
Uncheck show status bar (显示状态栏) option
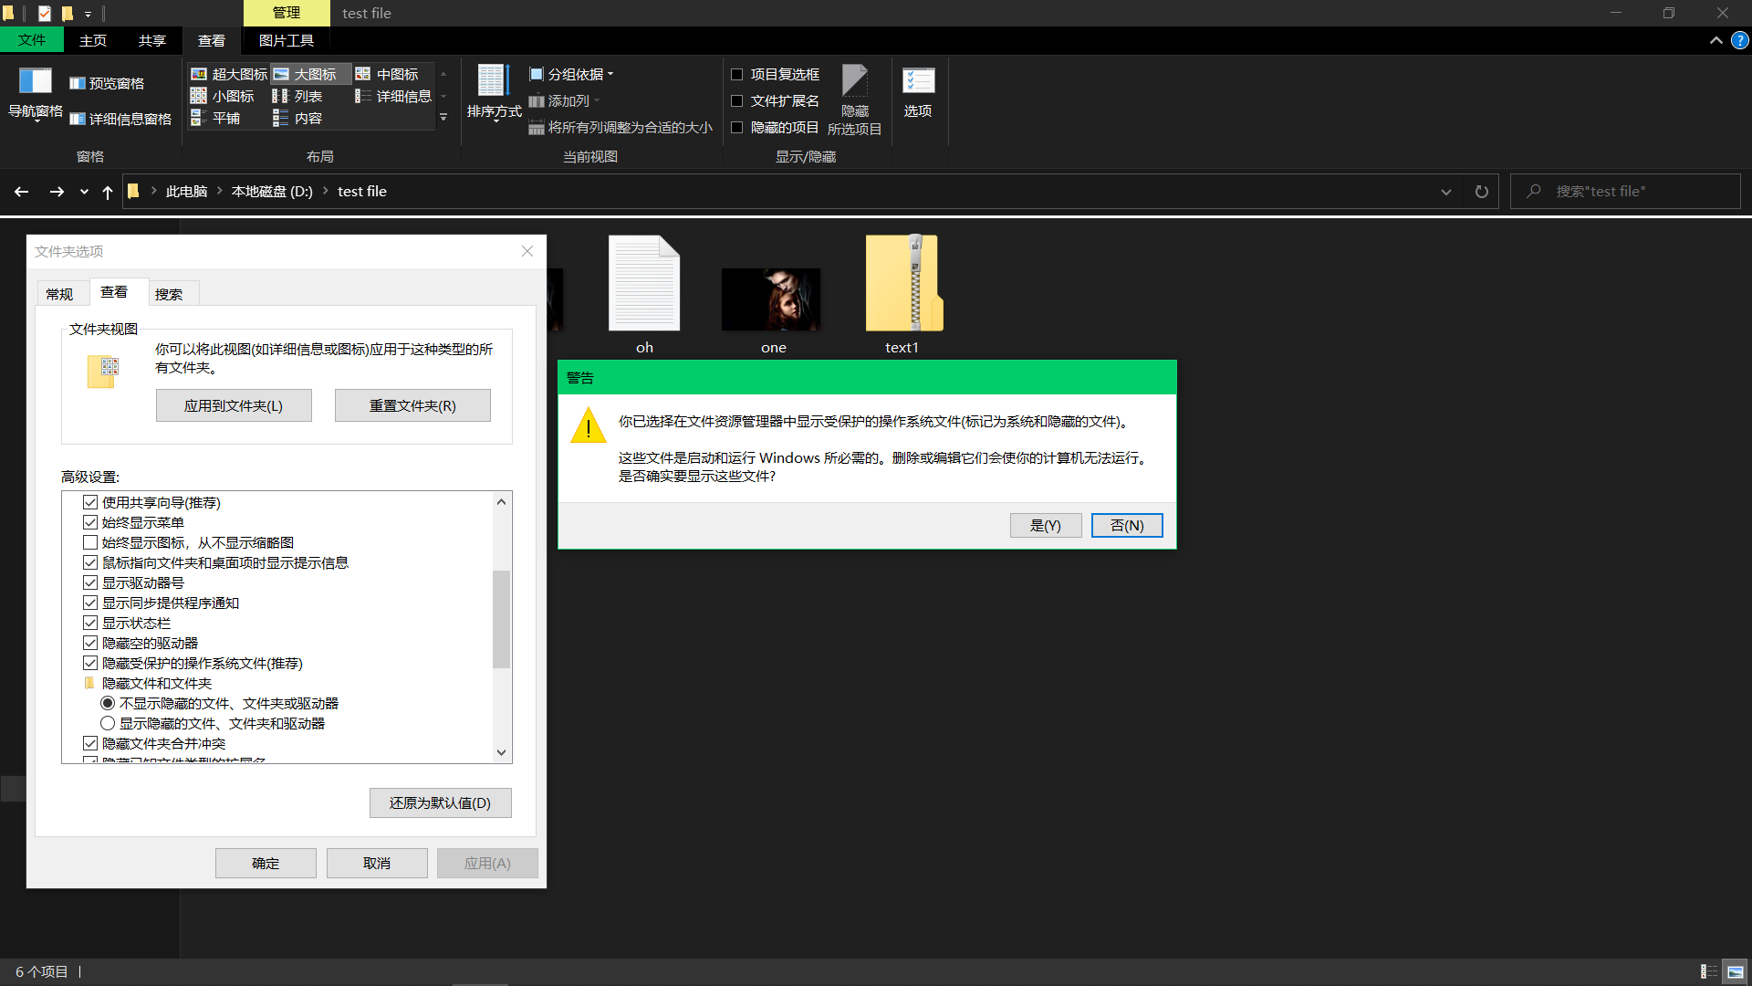tap(90, 623)
